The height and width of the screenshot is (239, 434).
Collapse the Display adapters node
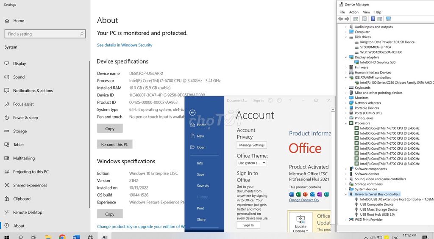coord(346,57)
